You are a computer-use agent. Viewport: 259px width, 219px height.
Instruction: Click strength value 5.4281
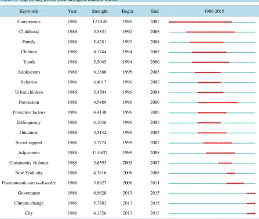100,42
